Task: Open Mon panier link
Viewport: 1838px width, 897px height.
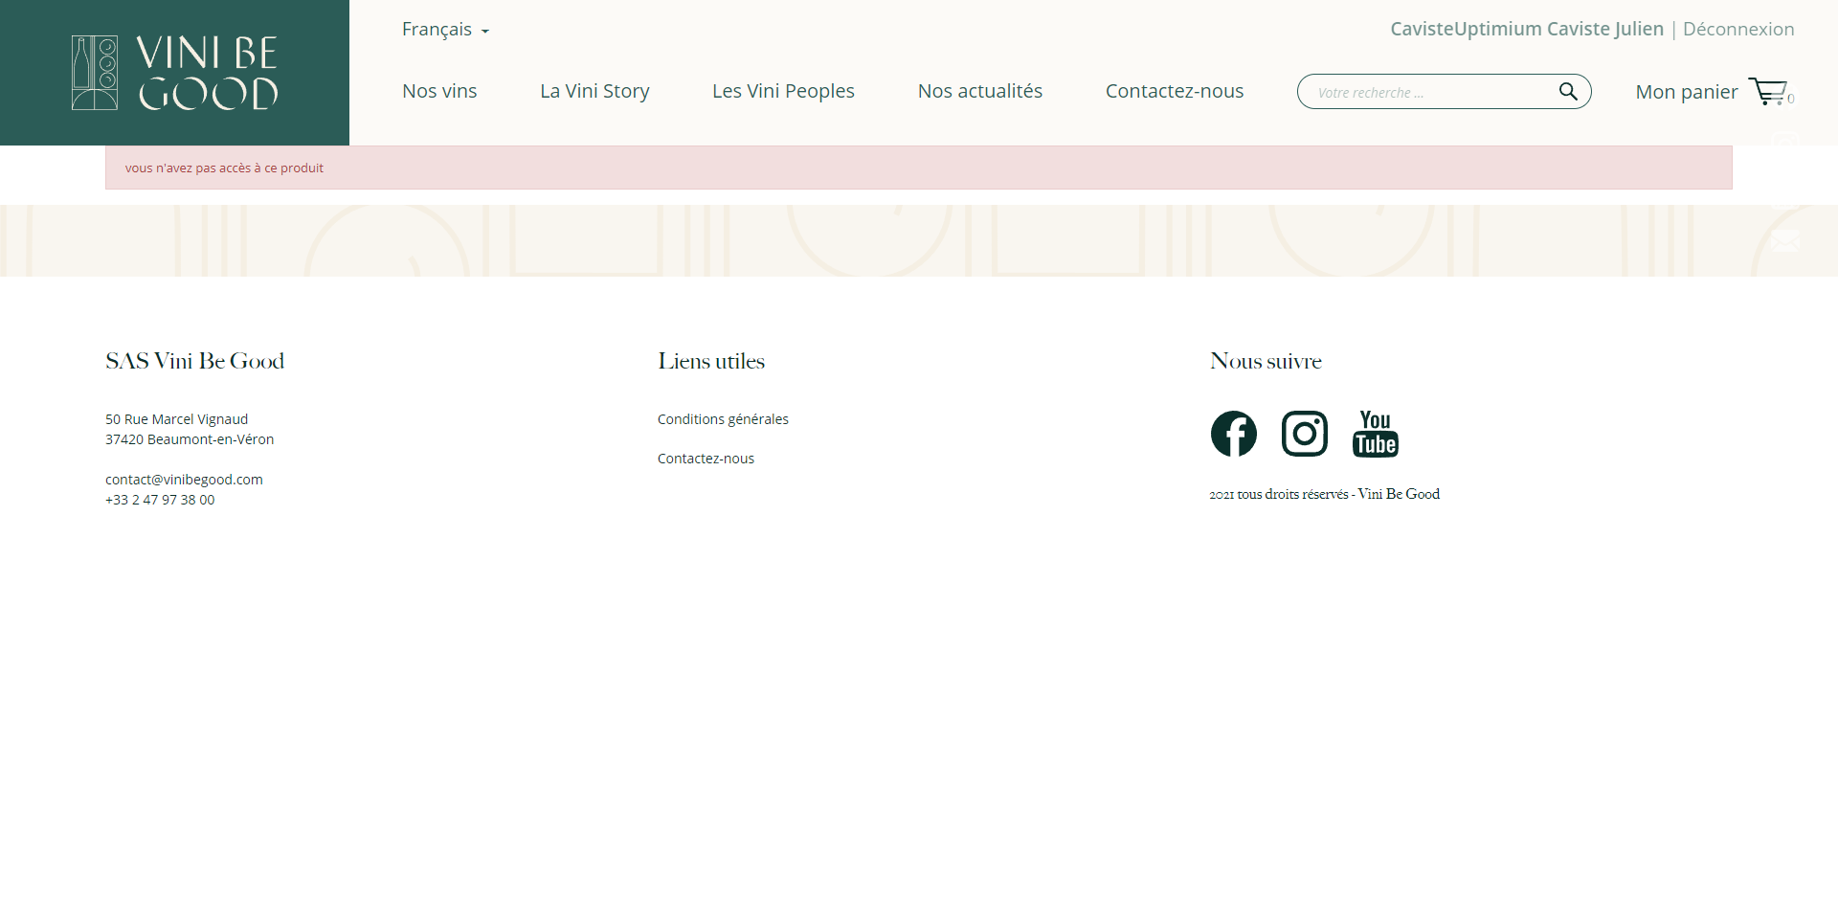Action: coord(1687,92)
